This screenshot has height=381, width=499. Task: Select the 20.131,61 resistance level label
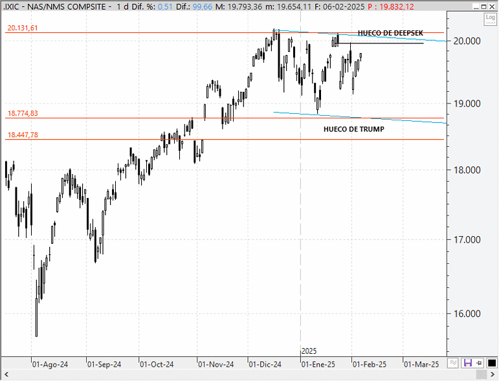coord(23,28)
